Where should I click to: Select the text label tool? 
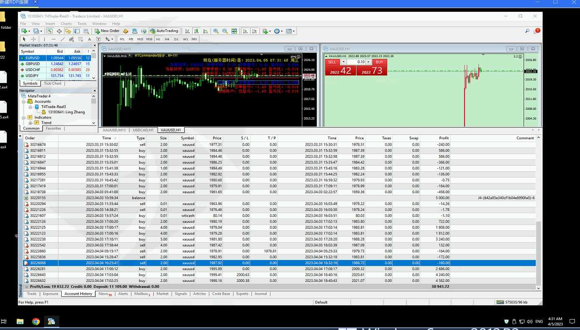point(98,39)
